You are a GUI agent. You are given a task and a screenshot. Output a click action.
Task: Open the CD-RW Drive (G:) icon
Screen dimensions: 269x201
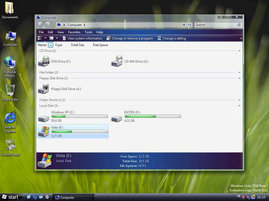point(117,61)
